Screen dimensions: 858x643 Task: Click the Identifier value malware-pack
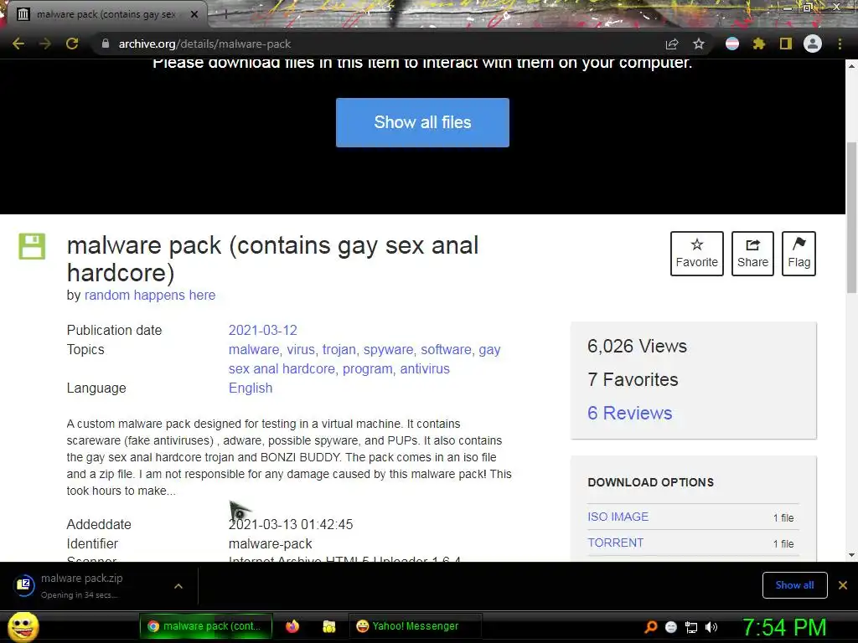[x=271, y=544]
